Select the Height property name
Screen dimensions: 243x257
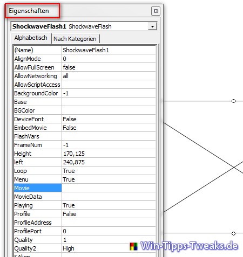pos(38,154)
